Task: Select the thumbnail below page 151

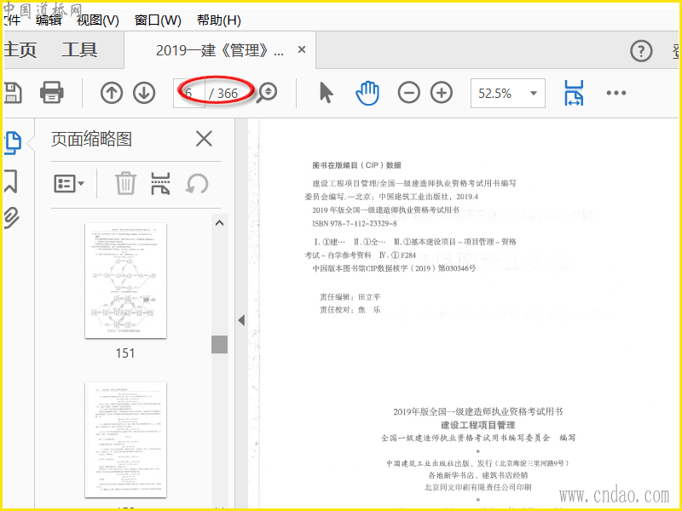Action: click(x=125, y=440)
